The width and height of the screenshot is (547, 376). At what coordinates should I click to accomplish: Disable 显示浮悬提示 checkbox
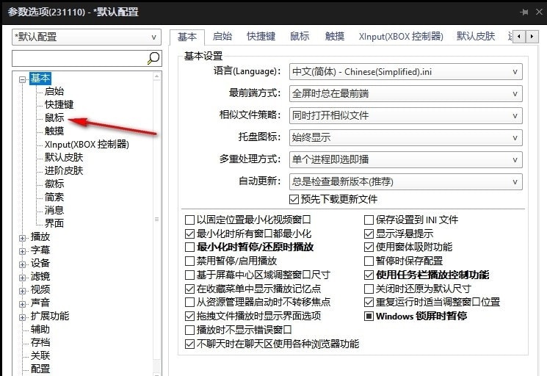369,234
